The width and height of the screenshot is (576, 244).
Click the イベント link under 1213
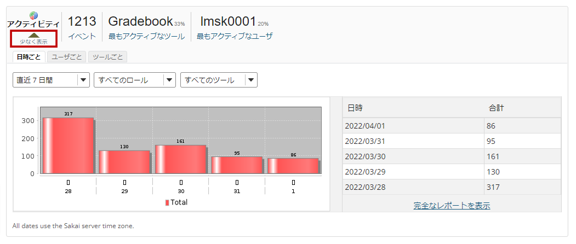(82, 36)
